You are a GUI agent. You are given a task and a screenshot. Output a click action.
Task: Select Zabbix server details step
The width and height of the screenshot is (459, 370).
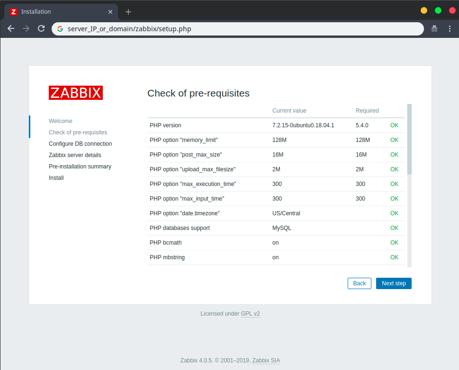[x=75, y=155]
